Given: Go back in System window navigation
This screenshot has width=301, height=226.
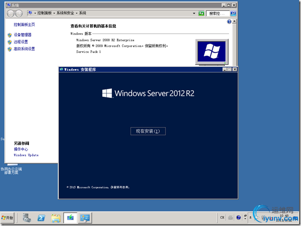Looking at the screenshot, I should click(x=11, y=14).
